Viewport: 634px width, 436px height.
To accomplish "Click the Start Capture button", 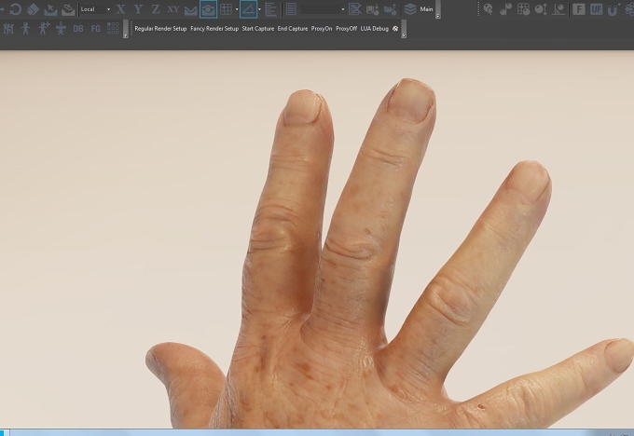I will click(258, 29).
